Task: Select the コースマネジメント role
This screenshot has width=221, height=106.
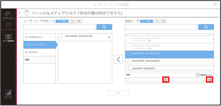Action: (x=40, y=37)
